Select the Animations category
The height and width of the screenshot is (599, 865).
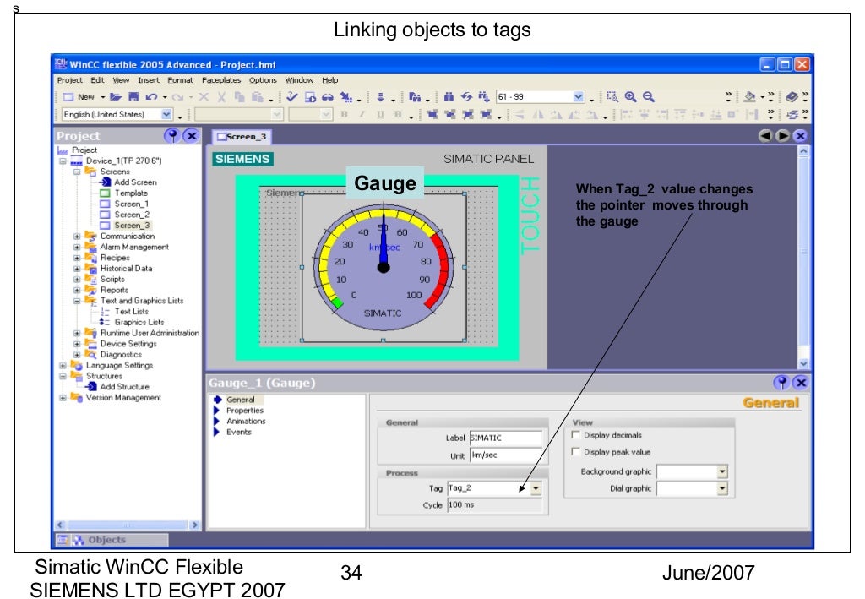pos(246,422)
